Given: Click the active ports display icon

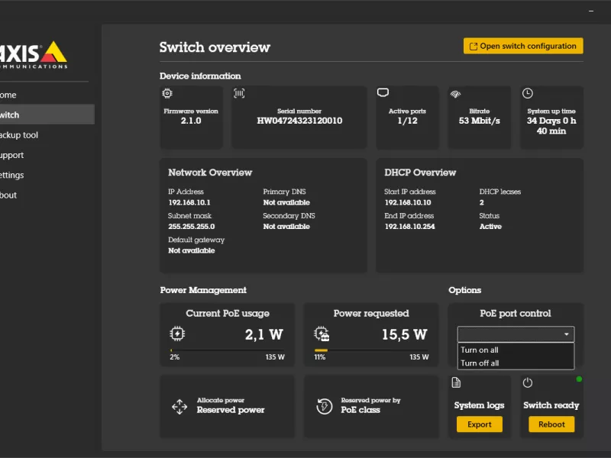Looking at the screenshot, I should coord(384,92).
